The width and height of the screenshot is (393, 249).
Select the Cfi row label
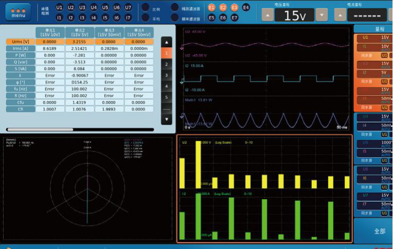coord(21,109)
